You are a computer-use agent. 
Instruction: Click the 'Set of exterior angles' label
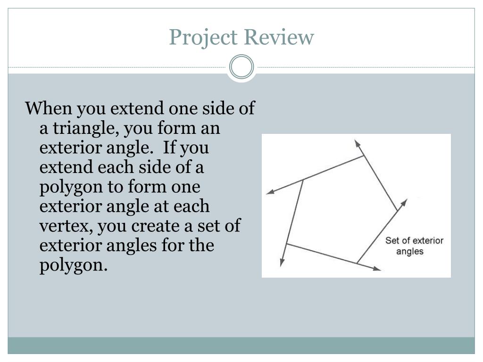(414, 246)
